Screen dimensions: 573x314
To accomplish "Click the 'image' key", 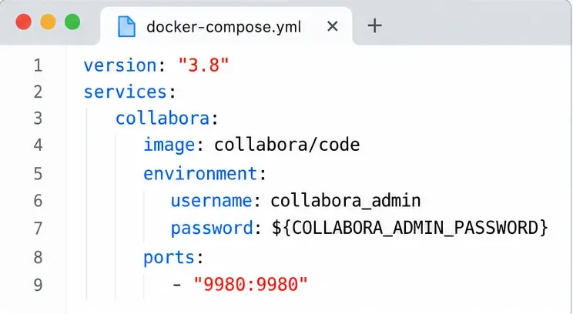I will coord(169,145).
